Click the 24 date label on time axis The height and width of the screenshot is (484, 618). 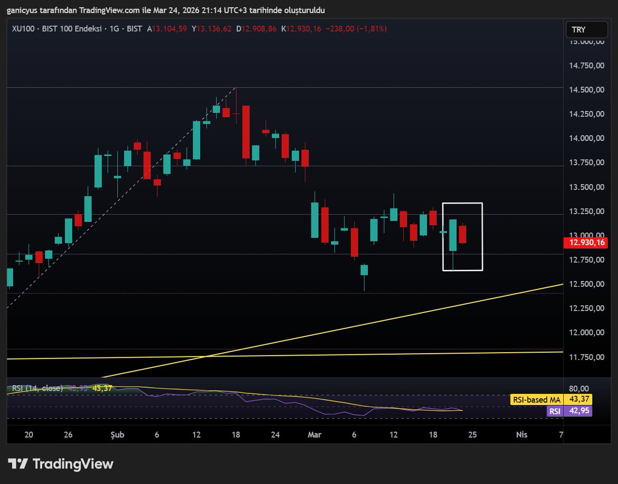(275, 435)
